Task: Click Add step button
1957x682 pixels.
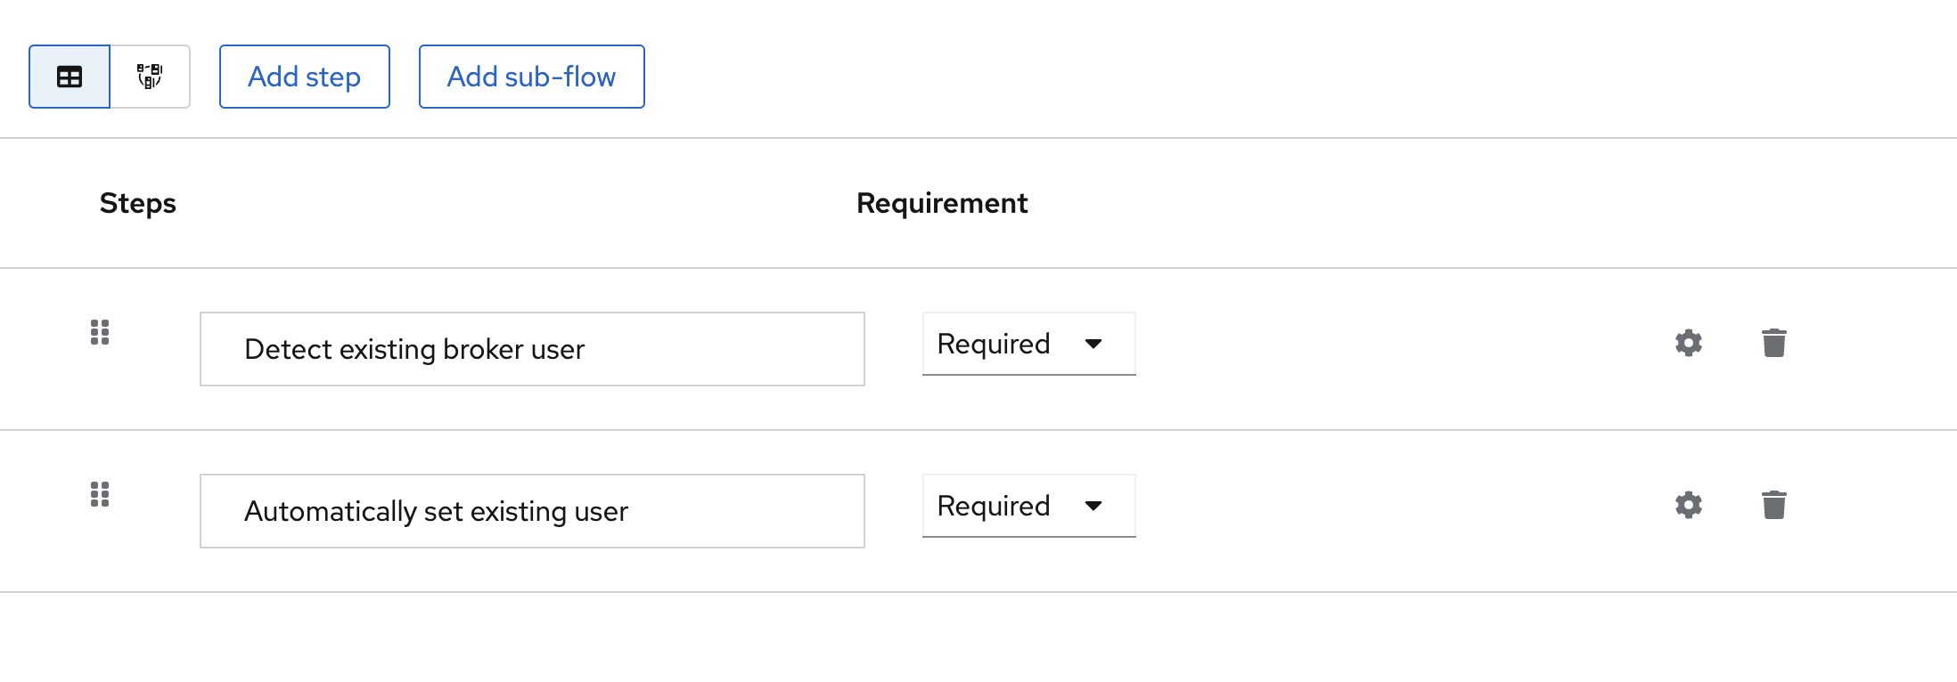Action: click(305, 77)
